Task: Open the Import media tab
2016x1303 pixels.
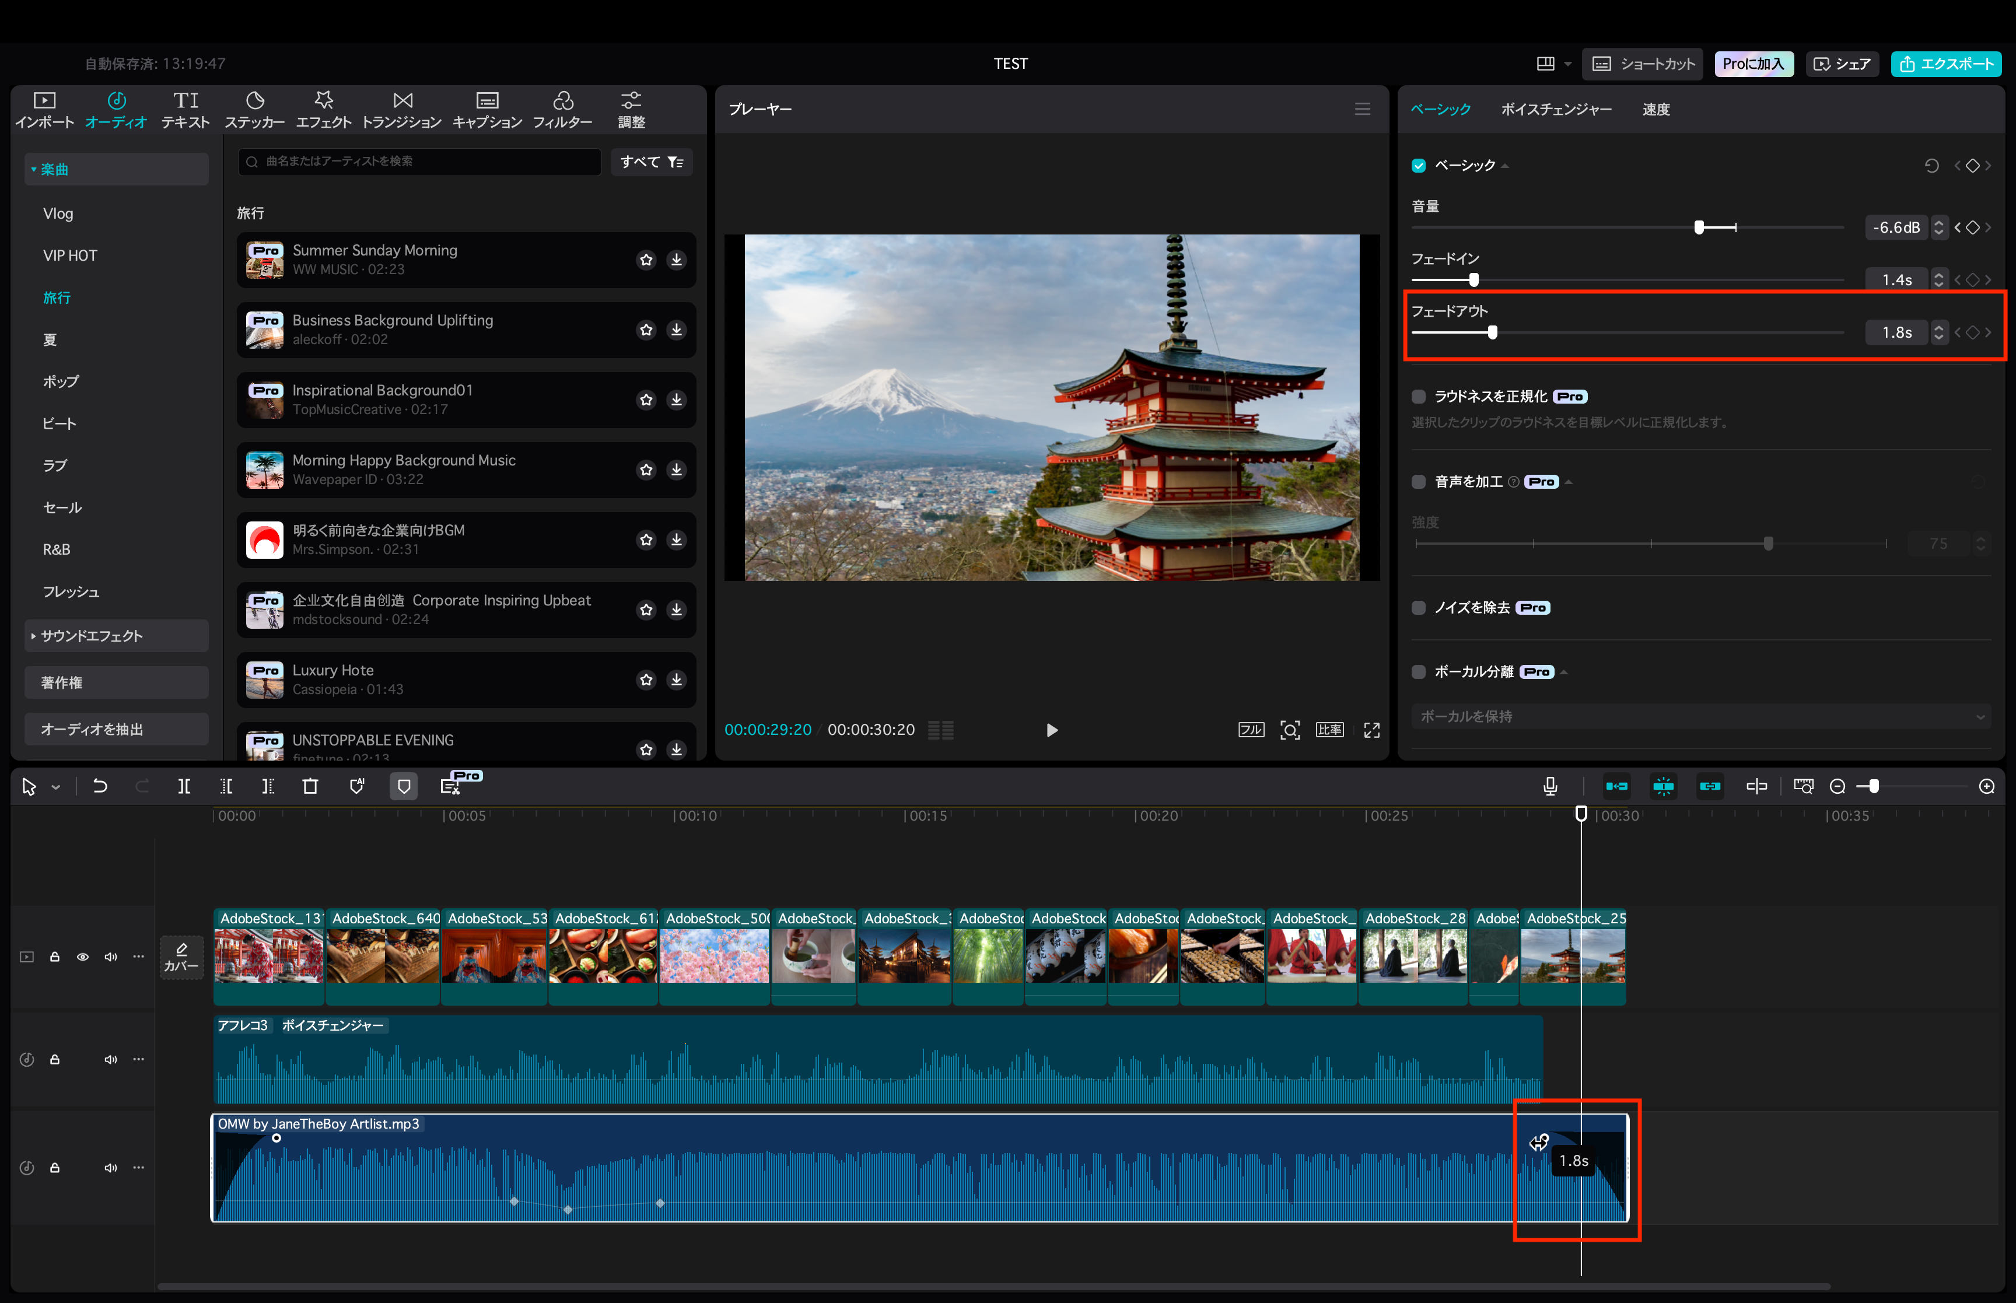Action: [44, 110]
